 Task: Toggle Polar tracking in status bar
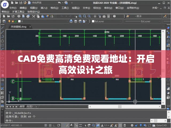59,125
